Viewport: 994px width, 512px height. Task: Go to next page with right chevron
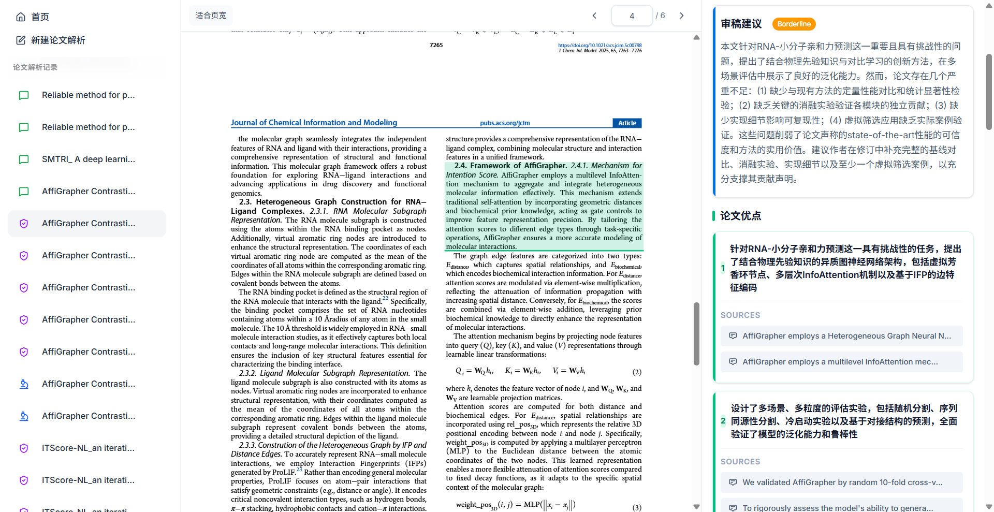(681, 16)
